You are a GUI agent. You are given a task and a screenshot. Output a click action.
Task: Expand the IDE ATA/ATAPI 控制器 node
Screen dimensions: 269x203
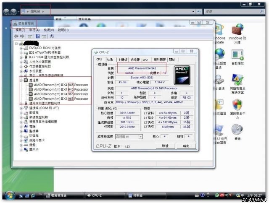[x=21, y=53]
